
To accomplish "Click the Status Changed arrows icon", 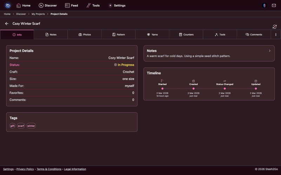I will coord(224,81).
